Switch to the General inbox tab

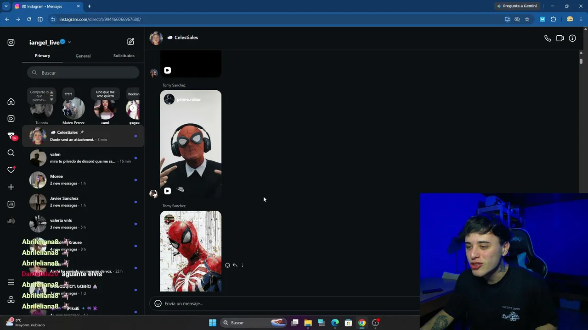pyautogui.click(x=83, y=56)
